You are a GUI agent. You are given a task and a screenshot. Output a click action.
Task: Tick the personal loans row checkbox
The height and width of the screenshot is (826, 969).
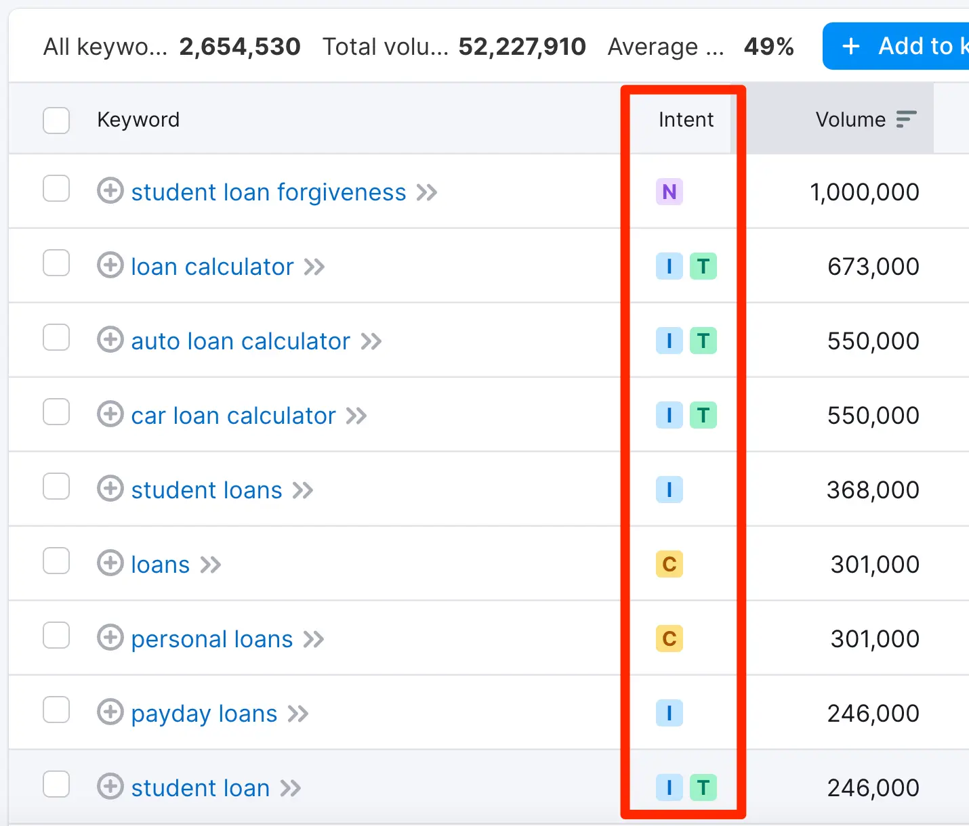point(56,636)
